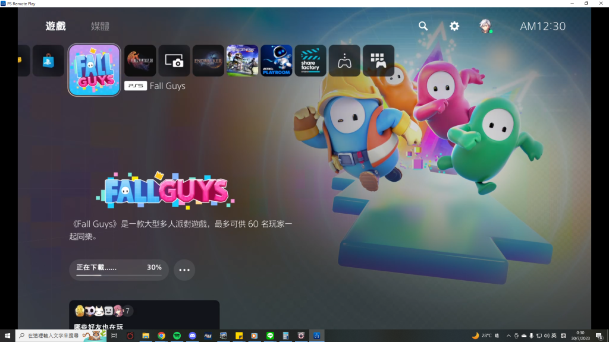
Task: Open the Final Fantasy XVI tile
Action: 140,61
